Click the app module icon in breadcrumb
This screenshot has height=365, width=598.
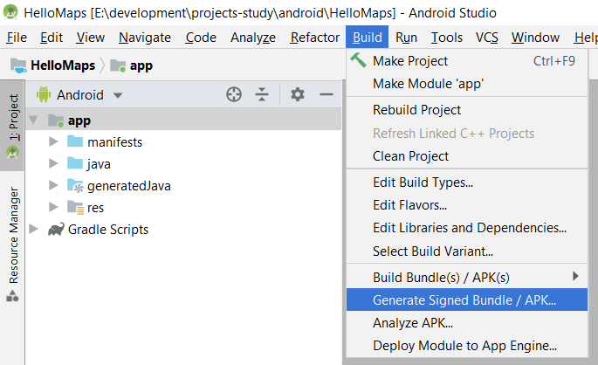pyautogui.click(x=118, y=65)
